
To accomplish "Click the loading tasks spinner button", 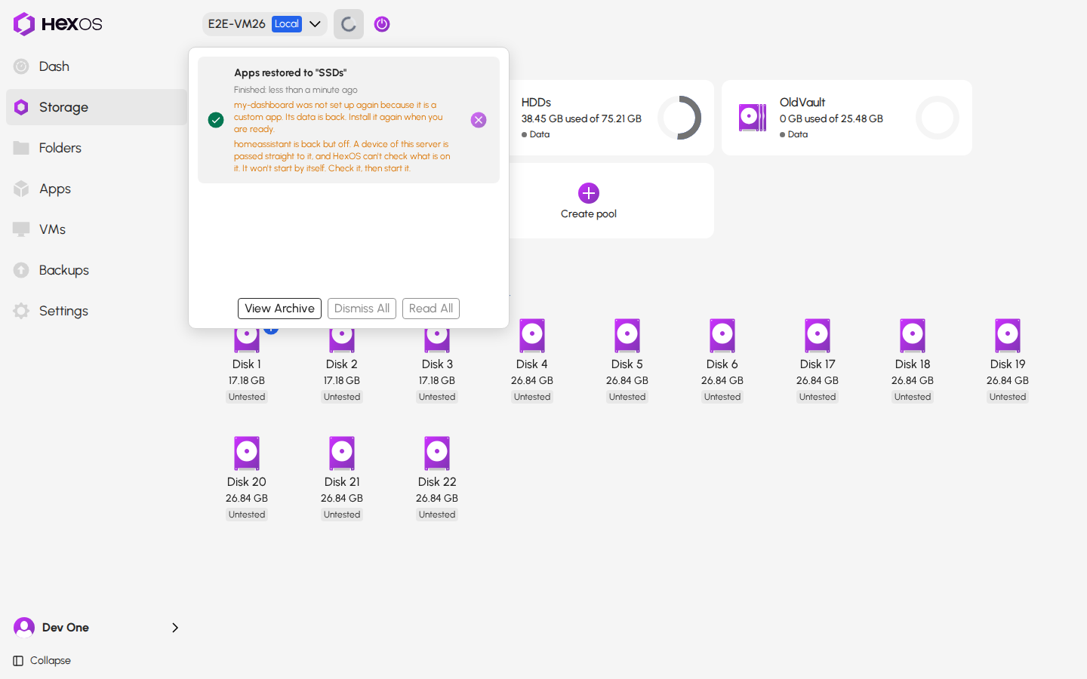I will pos(349,24).
